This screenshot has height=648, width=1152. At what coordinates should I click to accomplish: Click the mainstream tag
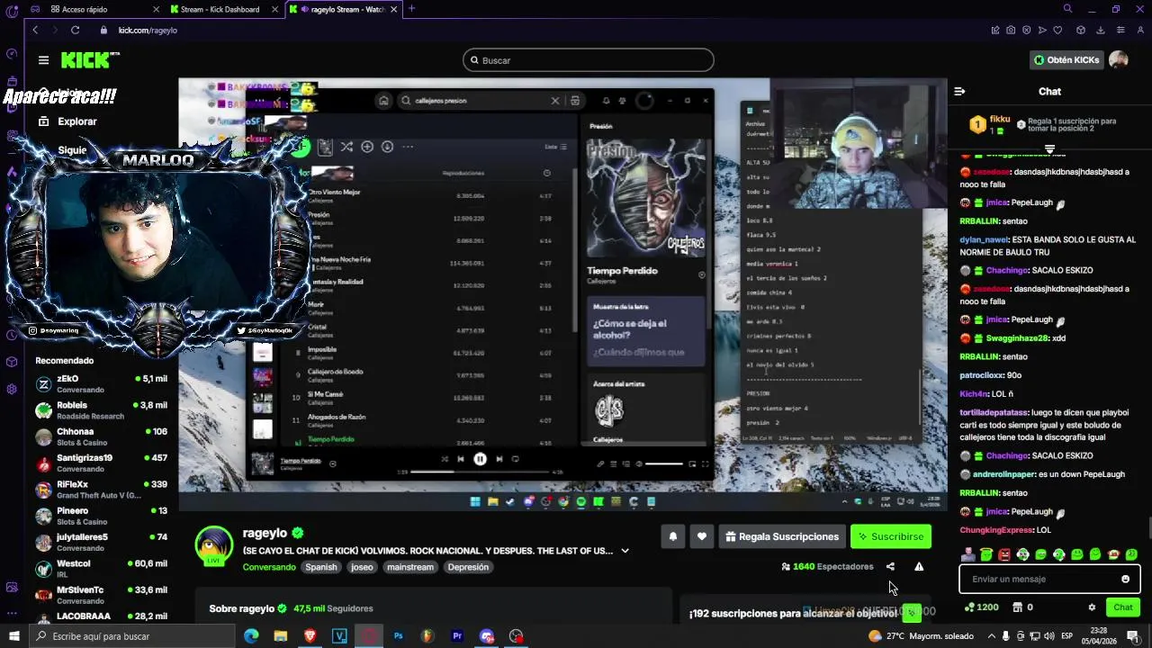pyautogui.click(x=410, y=567)
